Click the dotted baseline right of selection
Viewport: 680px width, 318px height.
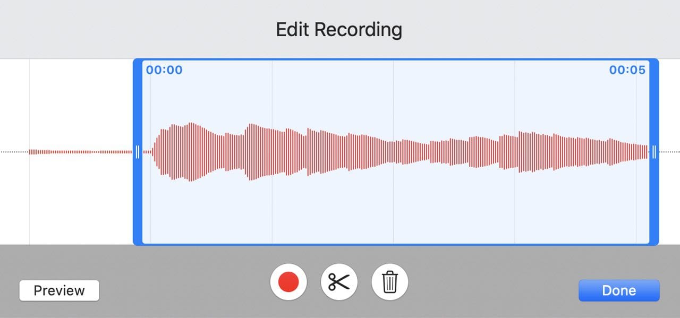pyautogui.click(x=669, y=152)
